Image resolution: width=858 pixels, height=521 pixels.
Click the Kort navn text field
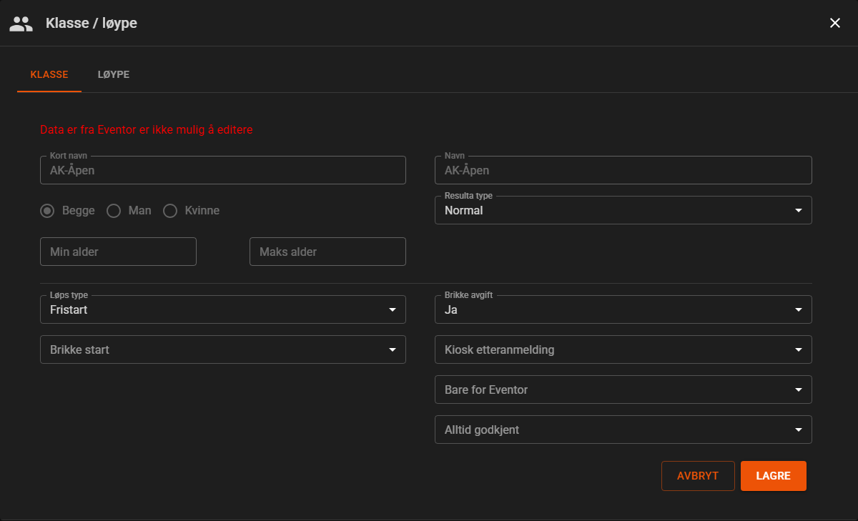[223, 170]
